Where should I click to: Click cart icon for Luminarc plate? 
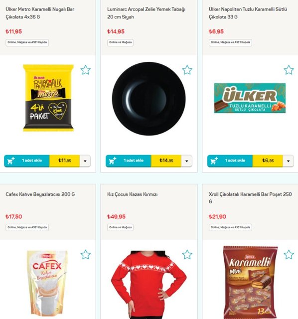tap(113, 160)
